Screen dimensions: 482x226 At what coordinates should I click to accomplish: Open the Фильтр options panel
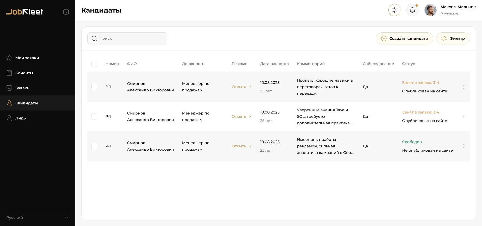pyautogui.click(x=453, y=38)
